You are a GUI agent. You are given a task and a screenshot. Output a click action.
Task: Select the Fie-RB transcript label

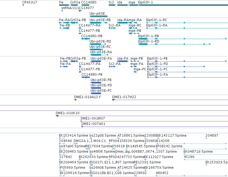tap(65, 25)
